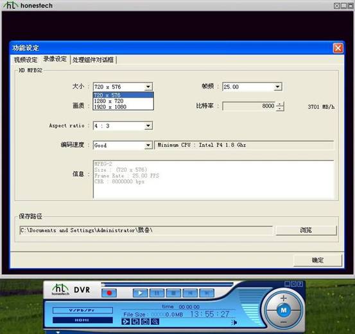Open the 大小 size dropdown arrow
The width and height of the screenshot is (355, 334).
pos(148,87)
